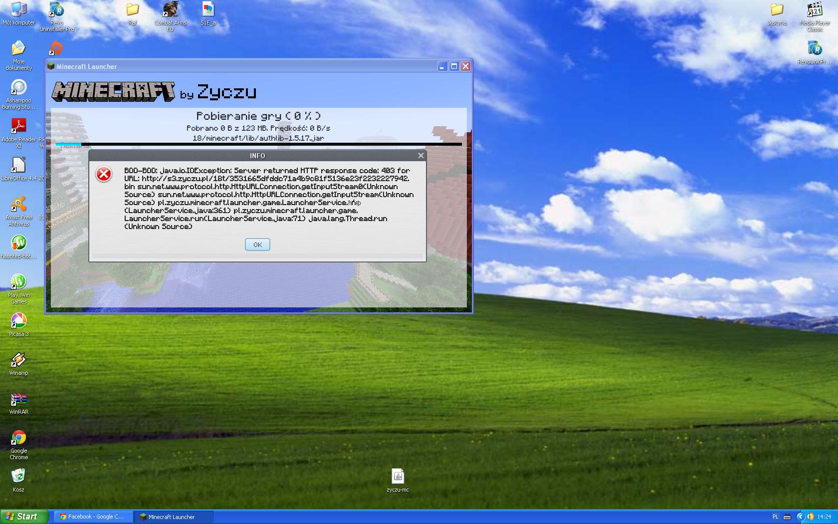
Task: Open the Windows Start menu
Action: coord(24,517)
